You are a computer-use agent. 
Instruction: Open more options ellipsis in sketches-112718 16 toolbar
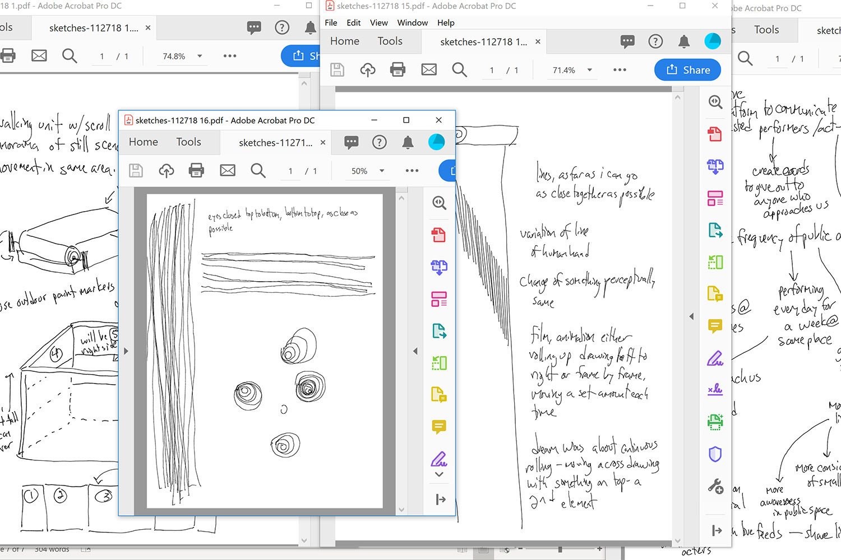pyautogui.click(x=412, y=170)
